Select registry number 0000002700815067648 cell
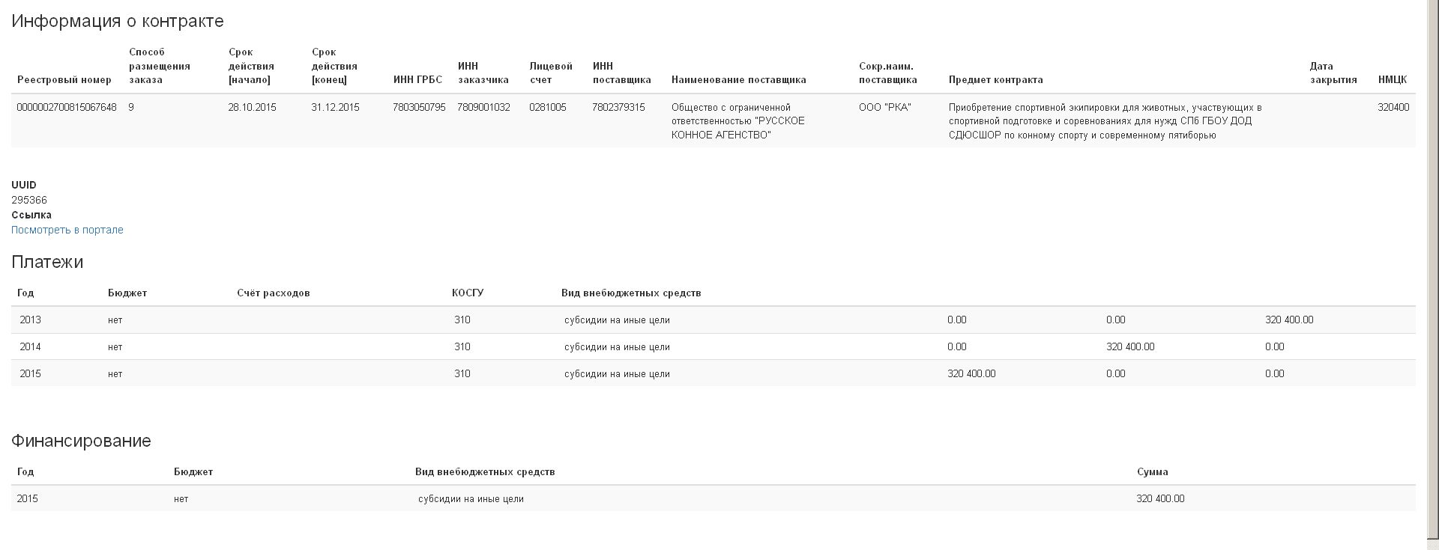This screenshot has width=1439, height=550. pyautogui.click(x=67, y=108)
